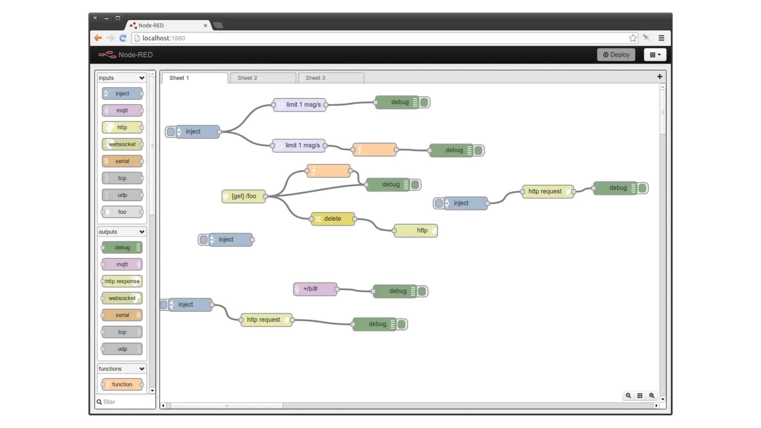Select the websocket input palette node
This screenshot has height=428, width=761.
click(x=122, y=144)
